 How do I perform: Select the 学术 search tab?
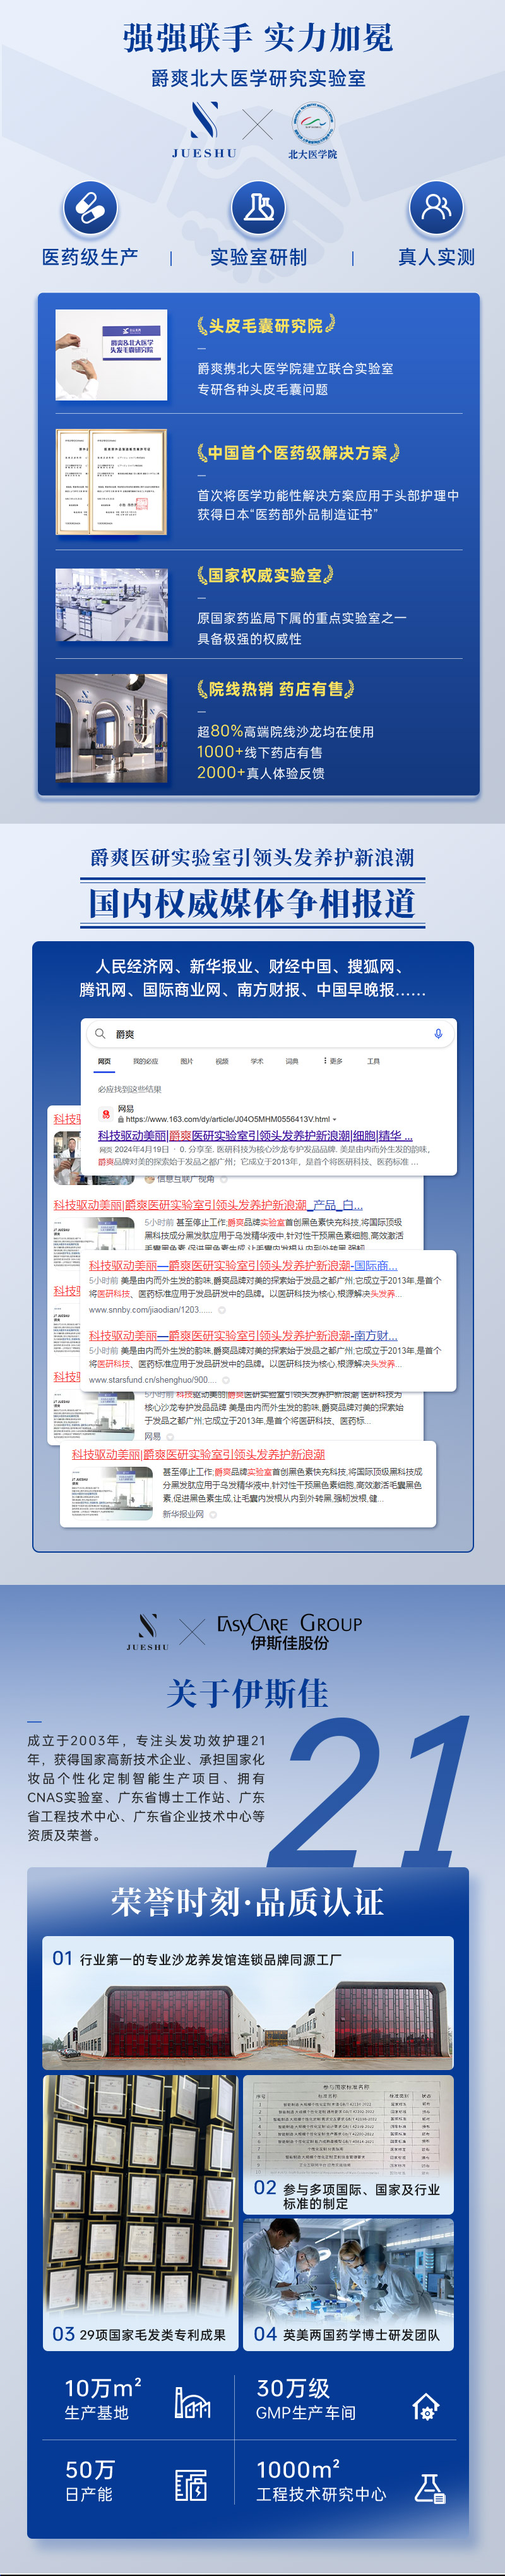[x=257, y=1061]
